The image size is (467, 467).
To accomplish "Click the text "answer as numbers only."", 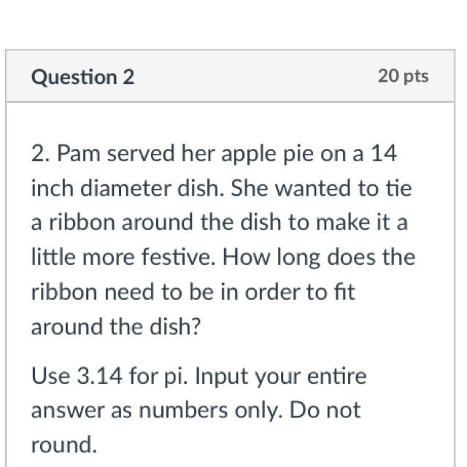I will coord(155,410).
